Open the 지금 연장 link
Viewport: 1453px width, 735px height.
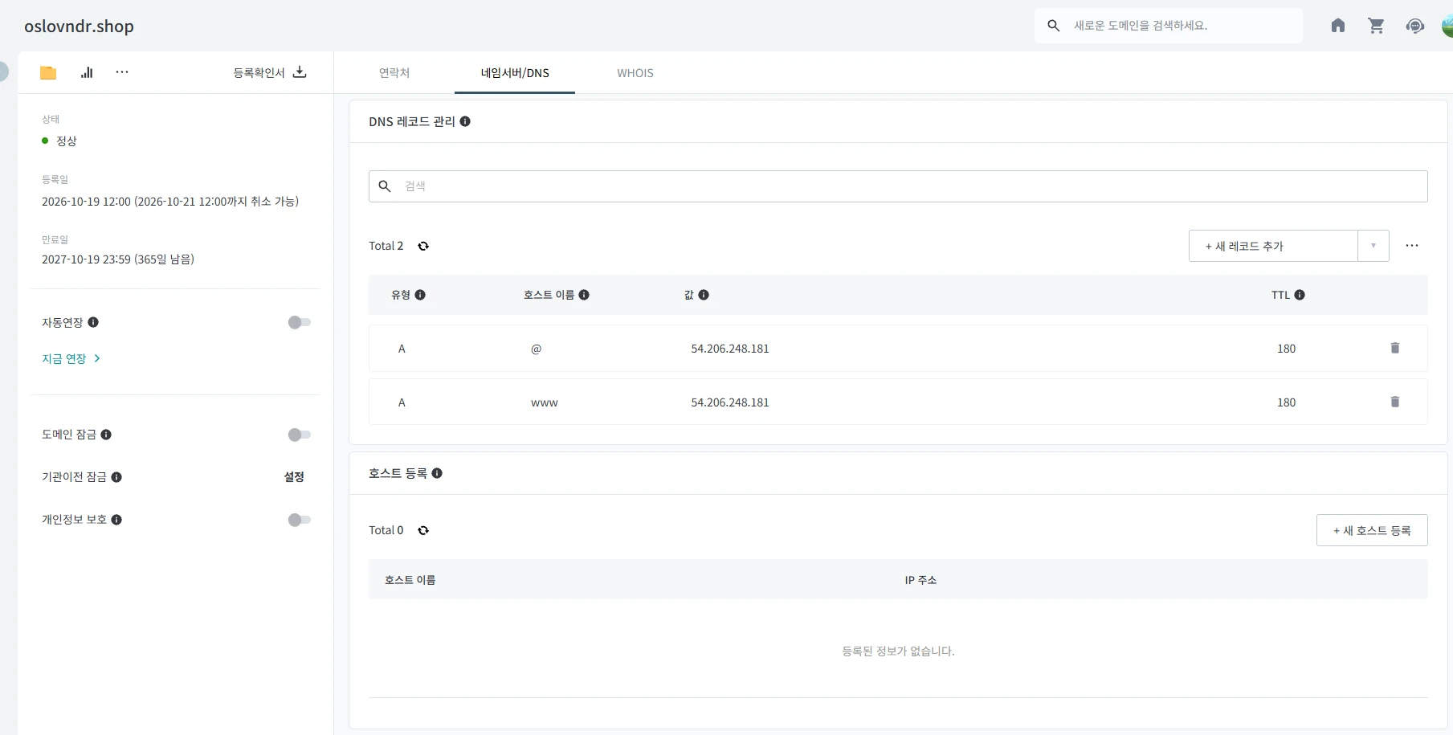[x=71, y=358]
